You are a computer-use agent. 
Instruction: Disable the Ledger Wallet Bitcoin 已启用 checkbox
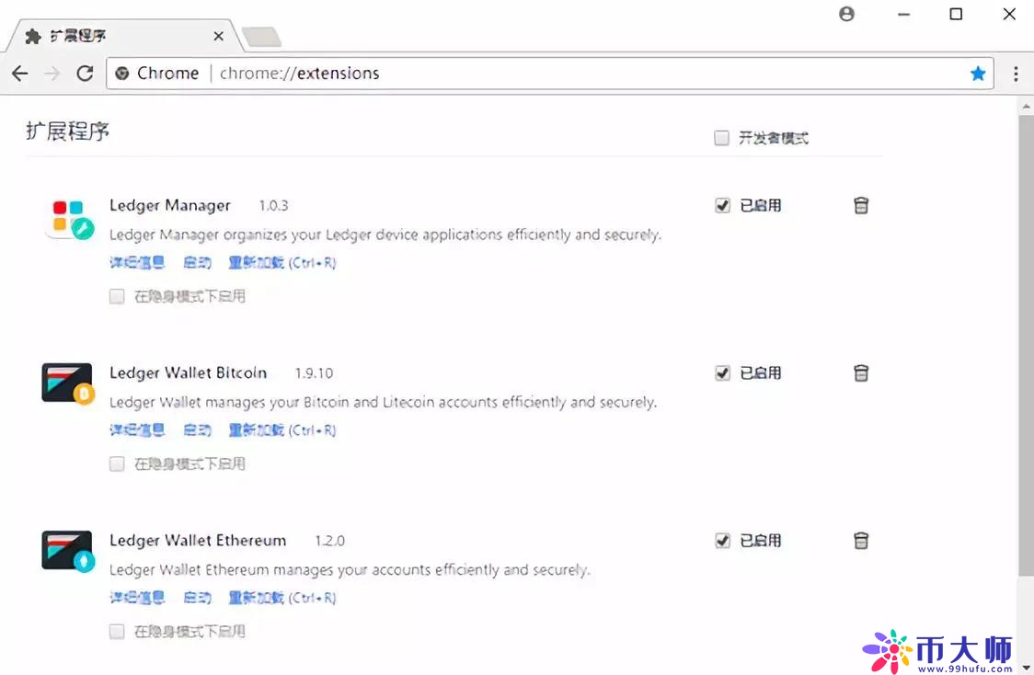click(x=723, y=373)
